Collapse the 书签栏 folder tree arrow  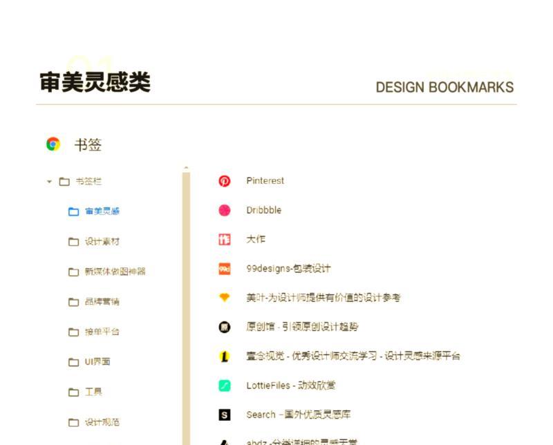pos(49,182)
